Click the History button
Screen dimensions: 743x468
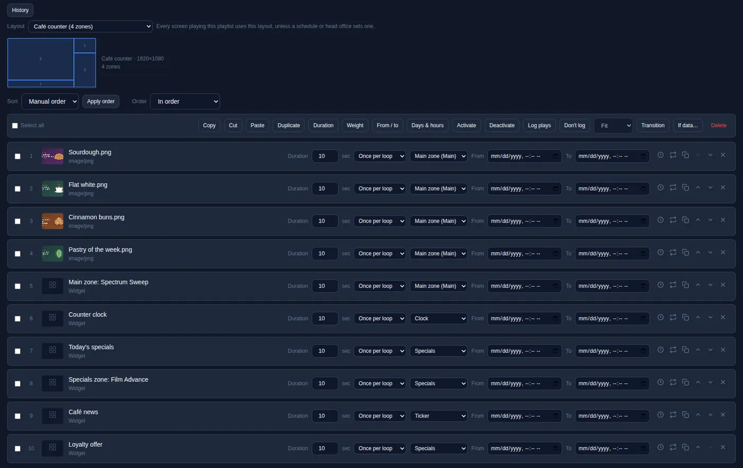(x=20, y=10)
